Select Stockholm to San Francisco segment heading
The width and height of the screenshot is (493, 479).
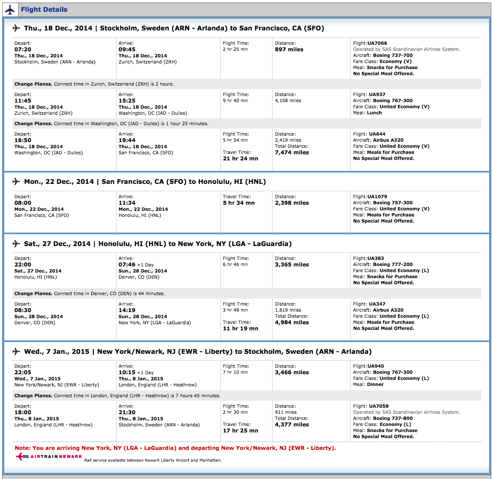[x=174, y=28]
